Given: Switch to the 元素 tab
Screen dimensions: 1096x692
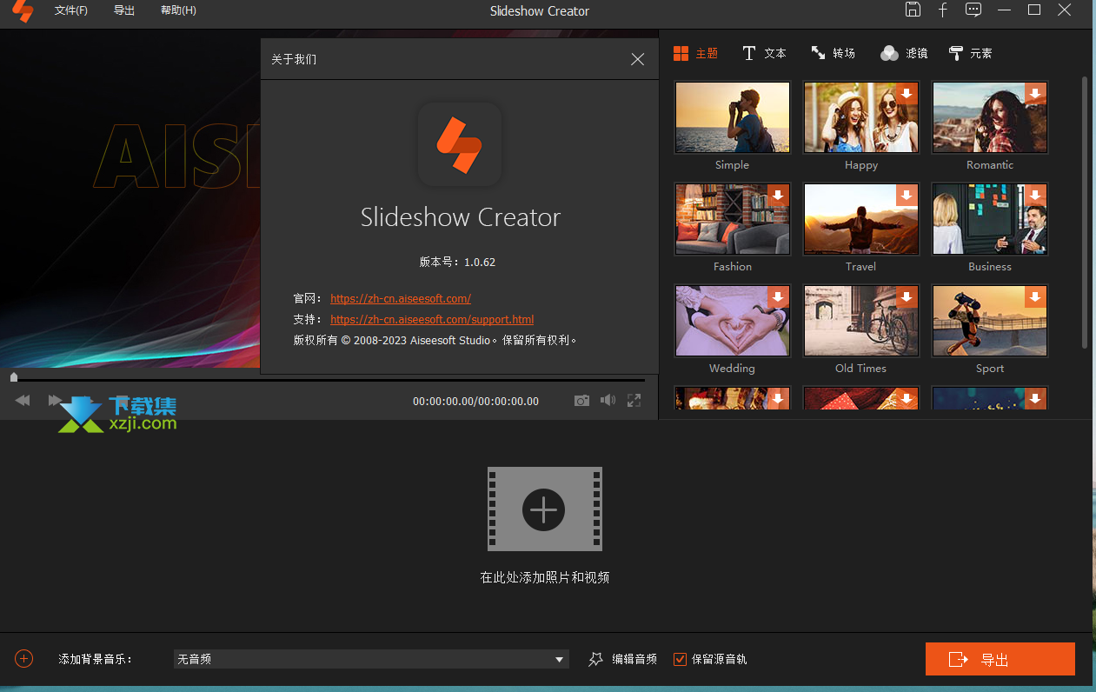Looking at the screenshot, I should 971,53.
